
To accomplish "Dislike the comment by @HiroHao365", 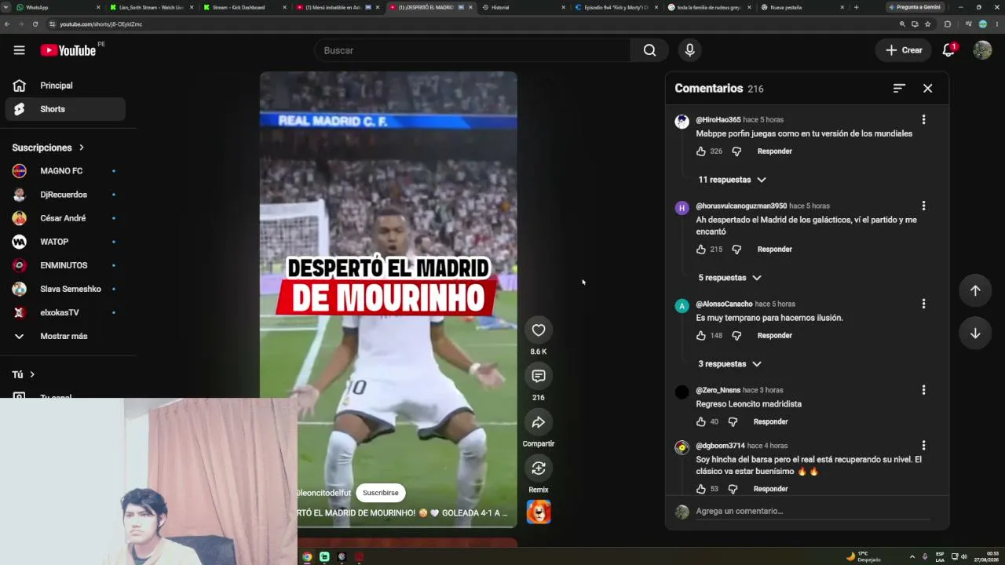I will (x=736, y=151).
